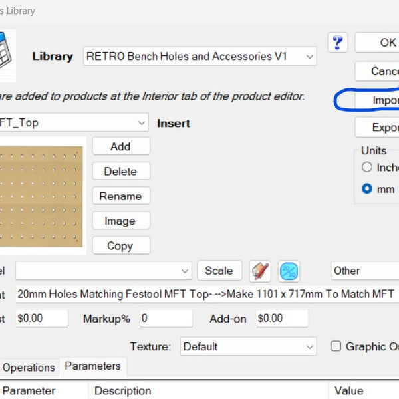Click the blue question mark help icon

pos(338,42)
